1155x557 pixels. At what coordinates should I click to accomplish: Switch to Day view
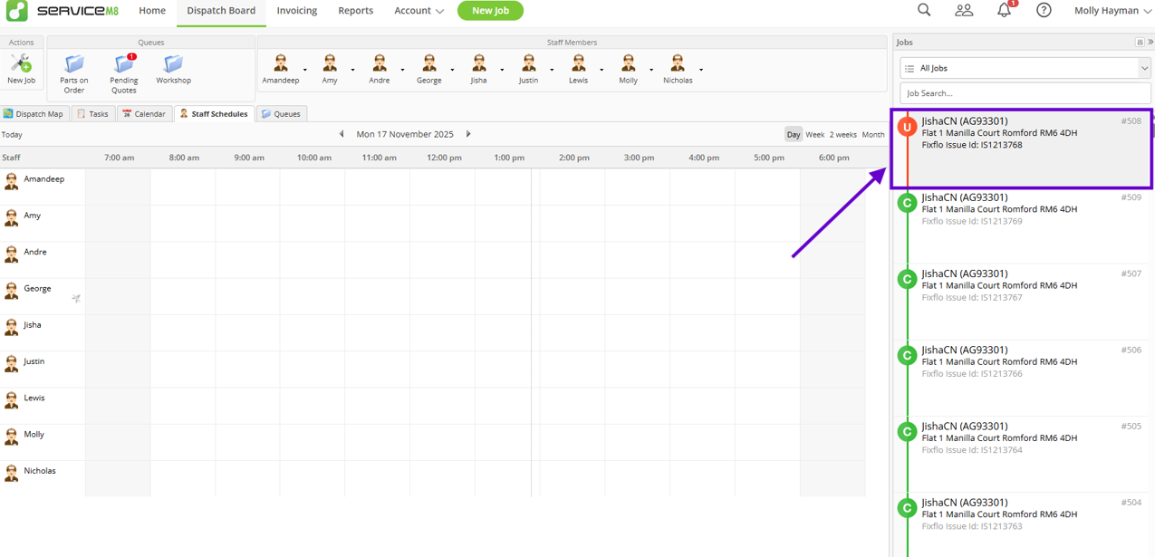(x=794, y=134)
